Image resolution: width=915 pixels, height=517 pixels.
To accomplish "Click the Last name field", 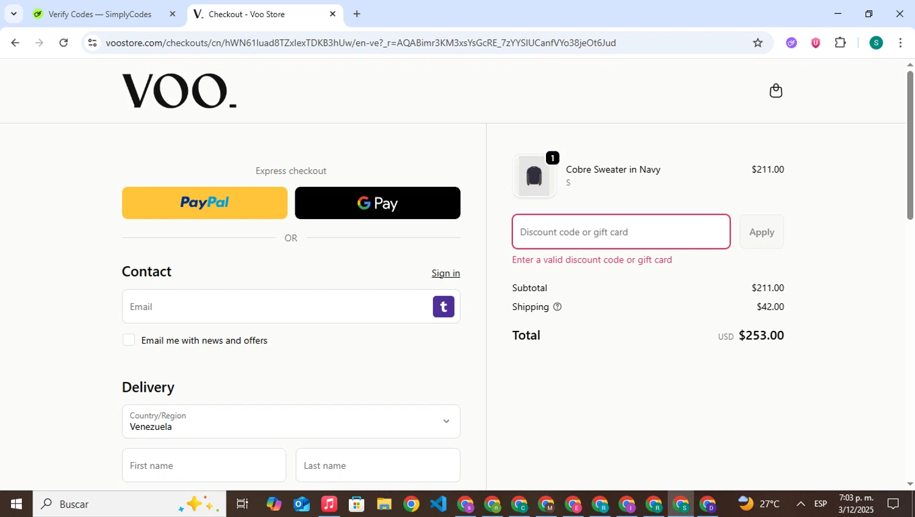I will point(378,465).
